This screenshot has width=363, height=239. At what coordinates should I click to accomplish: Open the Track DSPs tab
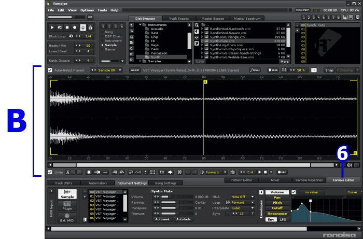coord(63,183)
